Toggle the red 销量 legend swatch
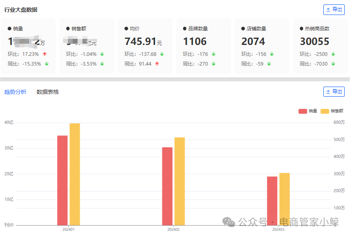The height and width of the screenshot is (236, 350). pos(303,111)
